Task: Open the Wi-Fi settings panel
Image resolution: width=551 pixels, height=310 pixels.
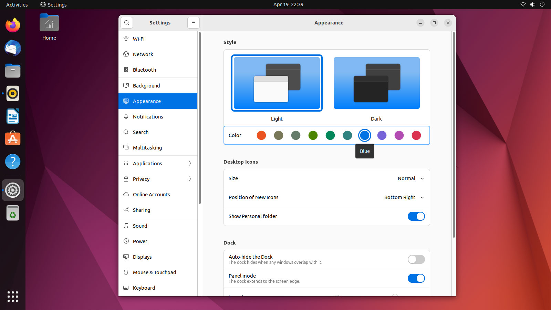Action: (x=138, y=39)
